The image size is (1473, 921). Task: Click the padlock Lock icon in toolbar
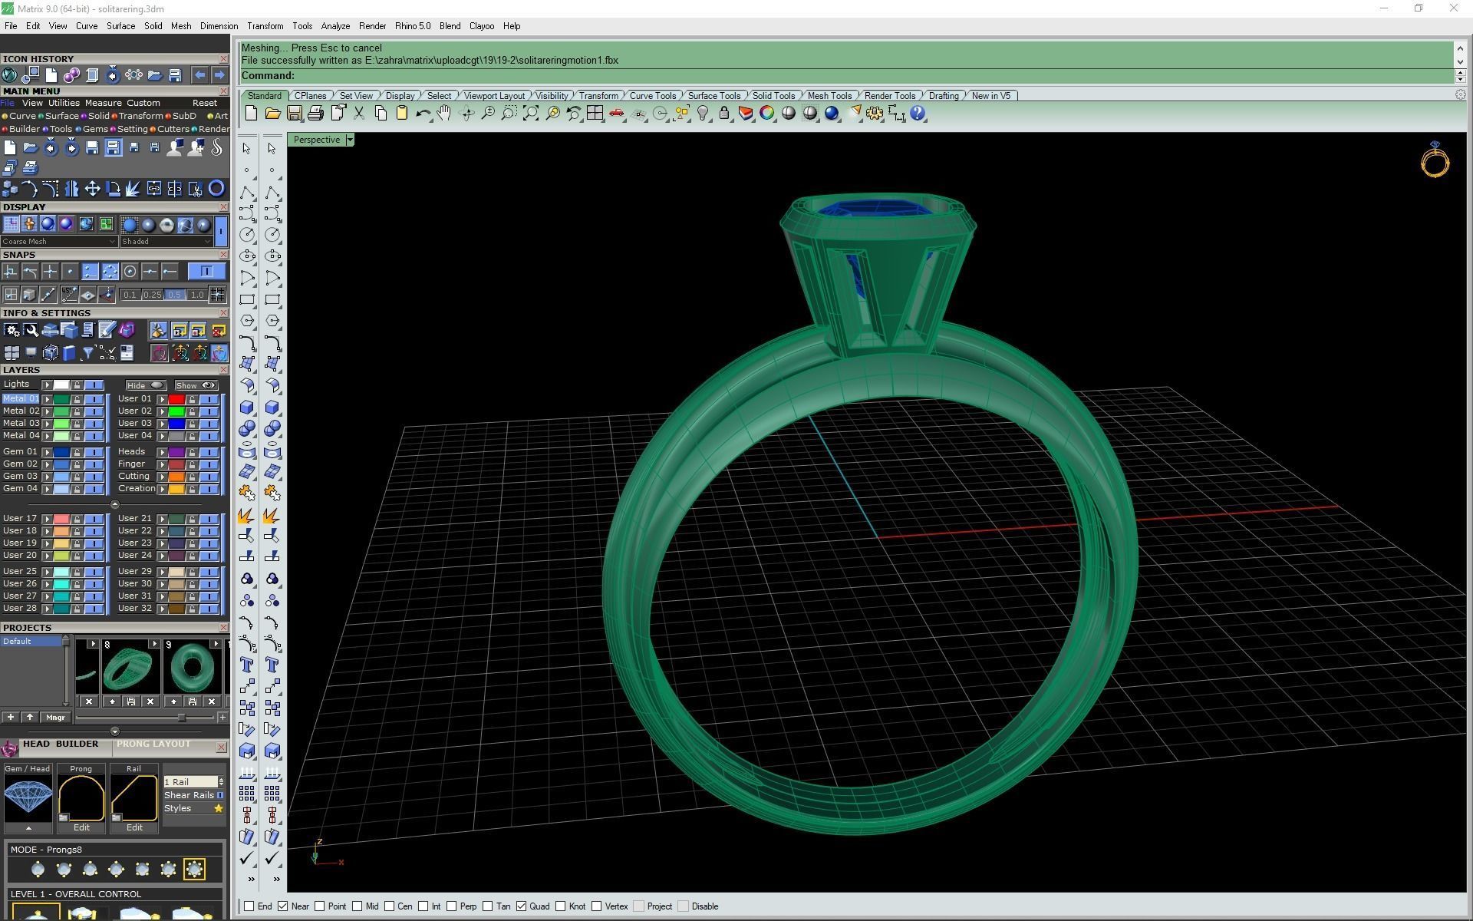click(x=723, y=114)
